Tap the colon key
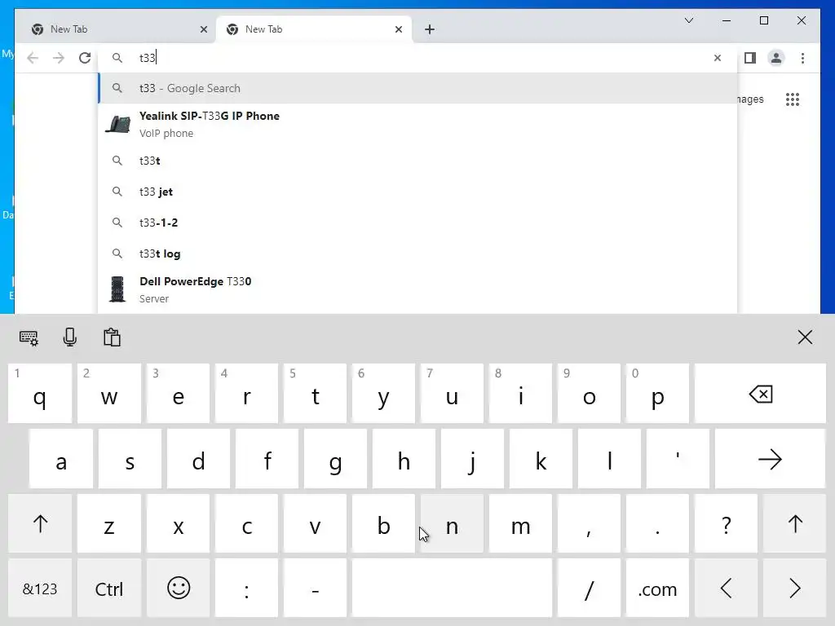Viewport: 835px width, 626px height. point(246,589)
